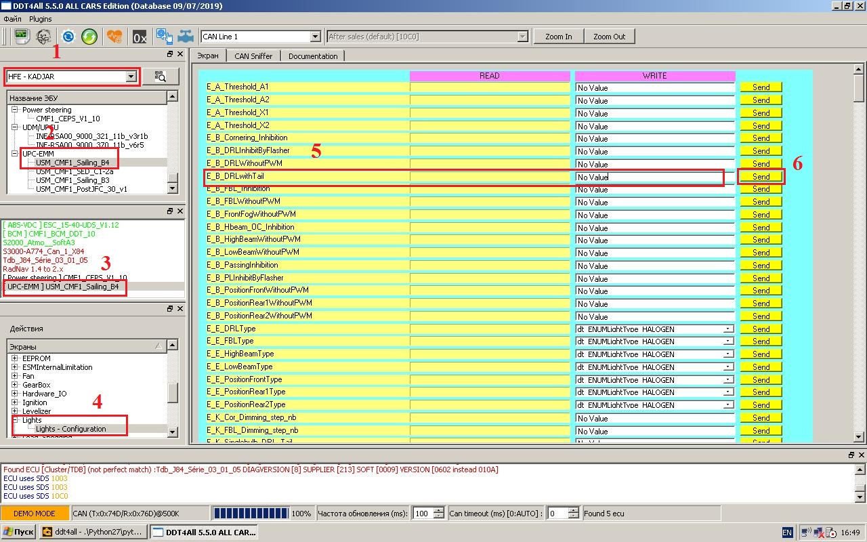Viewport: 867px width, 542px height.
Task: Click the Zoom In button
Action: click(x=558, y=37)
